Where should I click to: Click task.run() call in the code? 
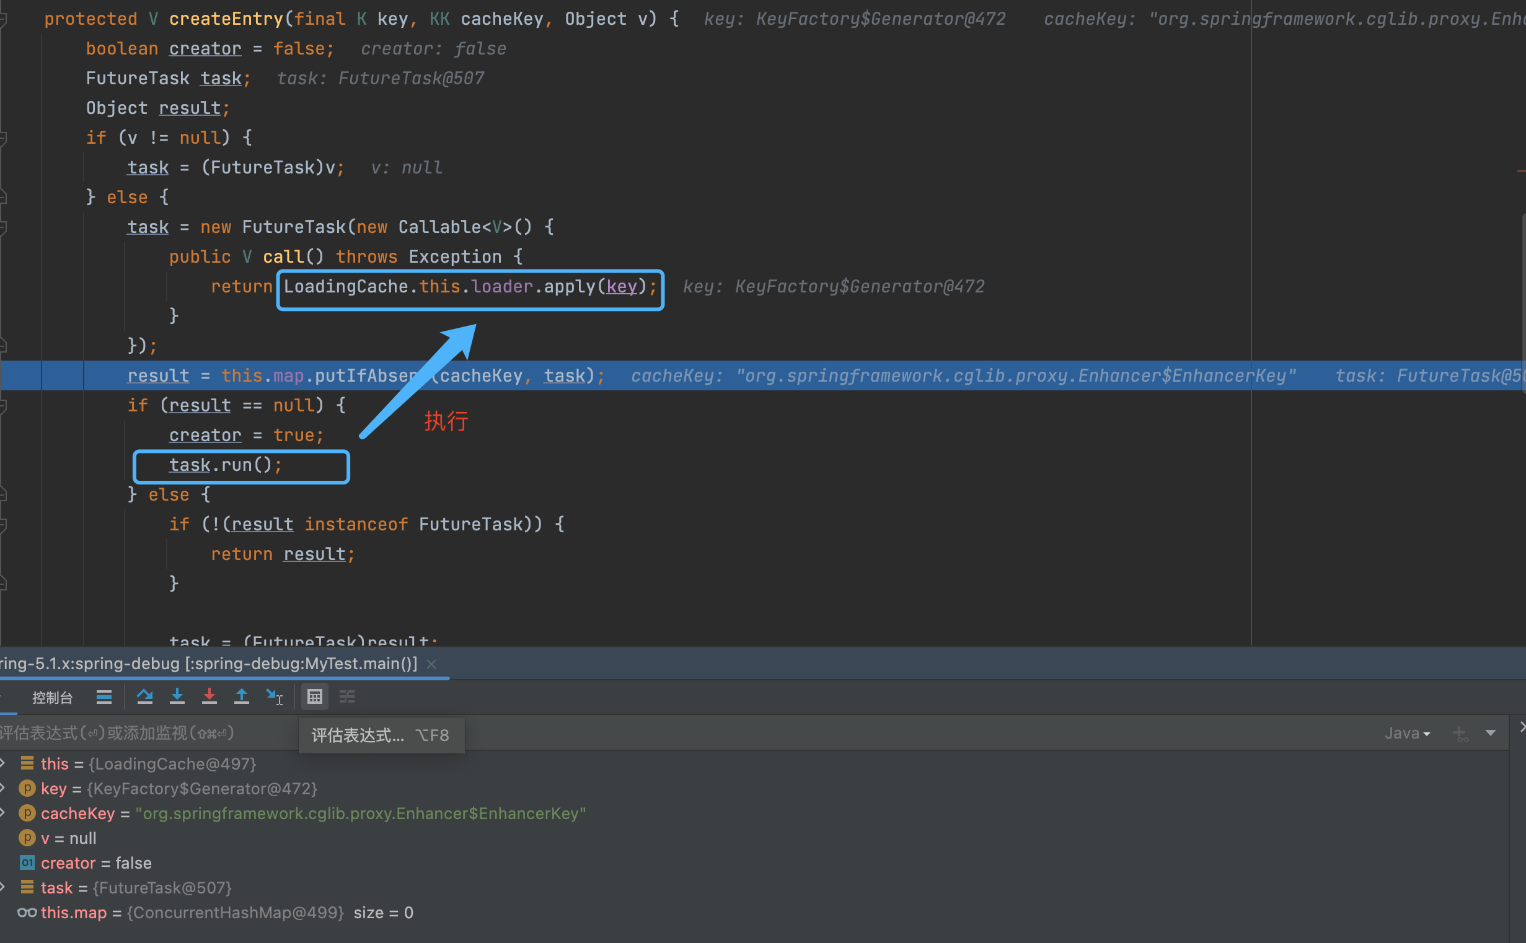click(225, 465)
